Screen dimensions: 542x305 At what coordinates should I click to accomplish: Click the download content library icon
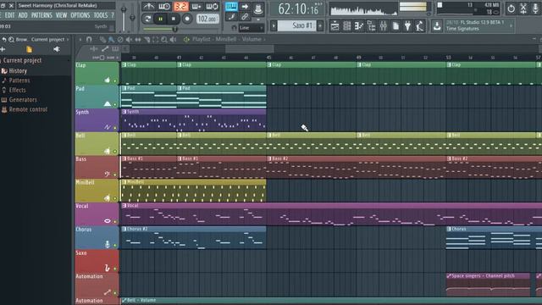pyautogui.click(x=437, y=26)
